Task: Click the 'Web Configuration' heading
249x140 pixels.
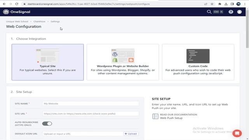Action: pyautogui.click(x=24, y=26)
